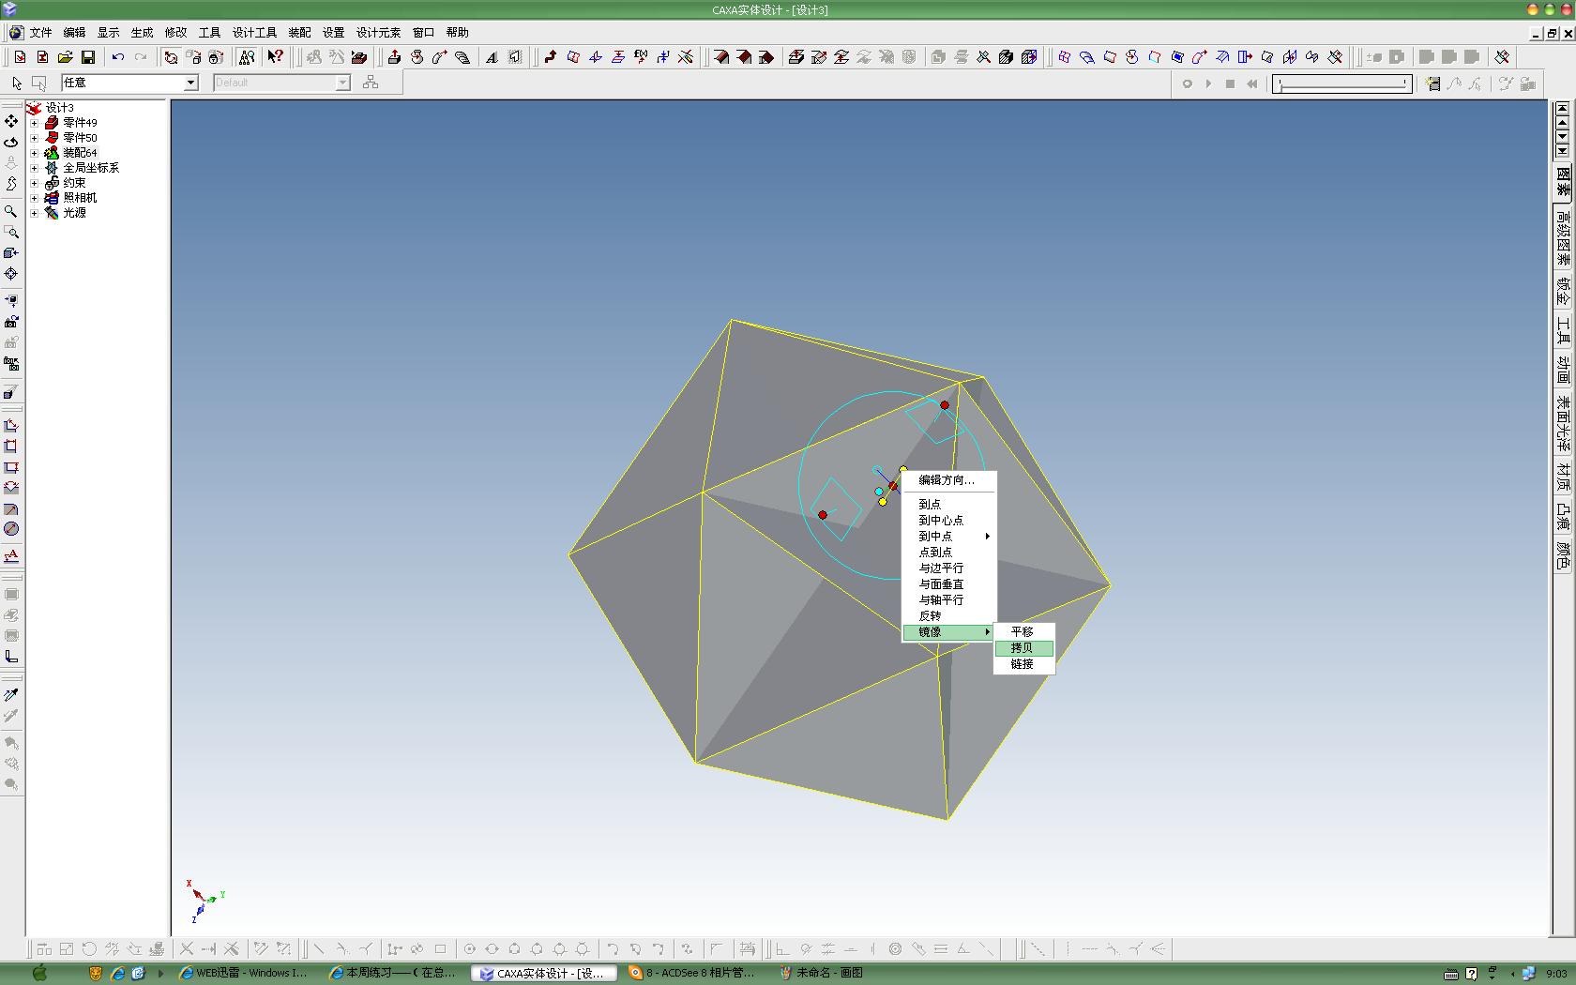Switch to 本周练习 taskbar window
This screenshot has width=1576, height=985.
click(394, 973)
